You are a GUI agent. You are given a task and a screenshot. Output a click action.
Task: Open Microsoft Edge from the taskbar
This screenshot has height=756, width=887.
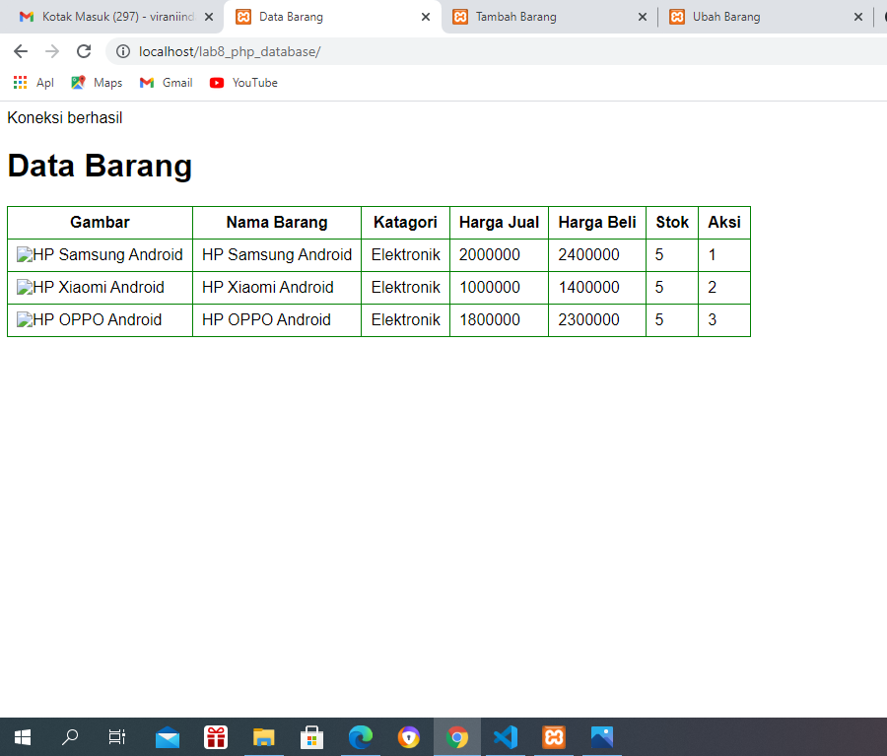click(x=361, y=736)
